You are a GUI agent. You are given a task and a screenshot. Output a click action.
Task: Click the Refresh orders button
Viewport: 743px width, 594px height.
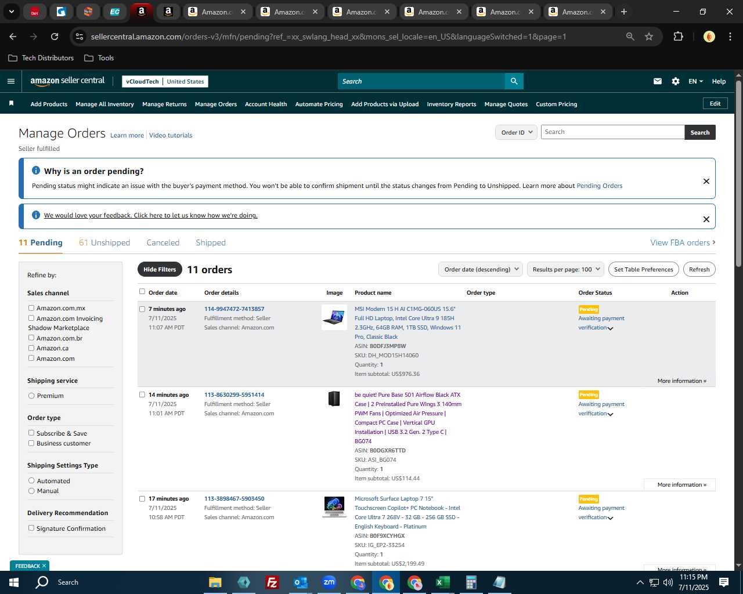pyautogui.click(x=699, y=269)
